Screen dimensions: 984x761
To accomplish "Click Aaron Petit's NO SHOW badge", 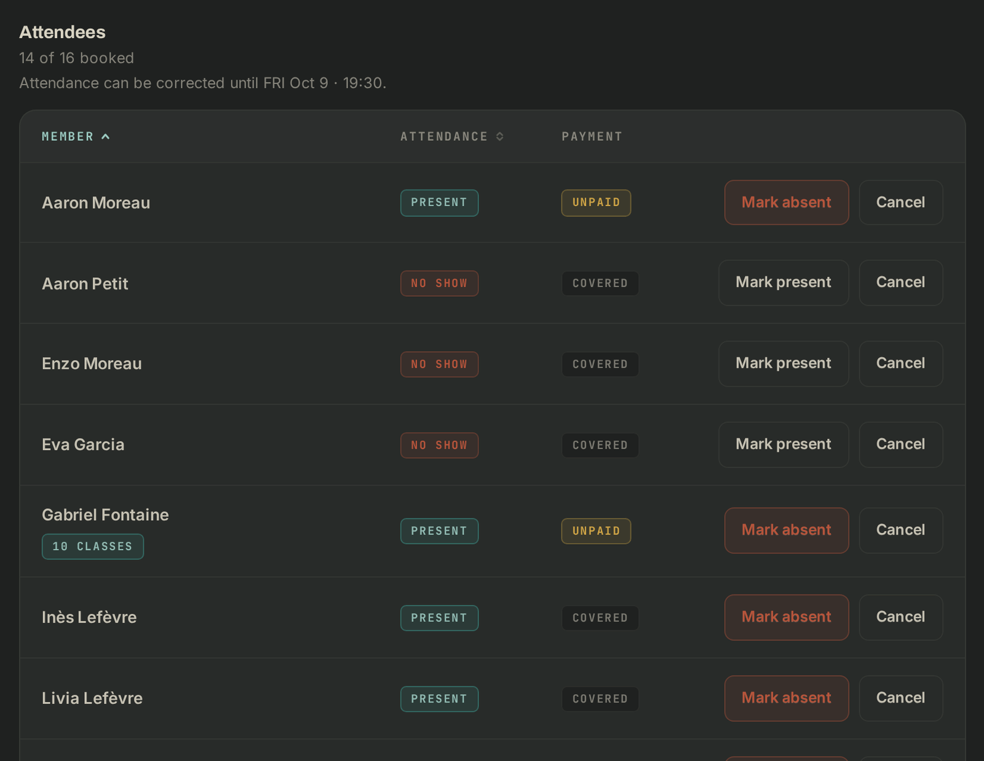I will (x=439, y=283).
